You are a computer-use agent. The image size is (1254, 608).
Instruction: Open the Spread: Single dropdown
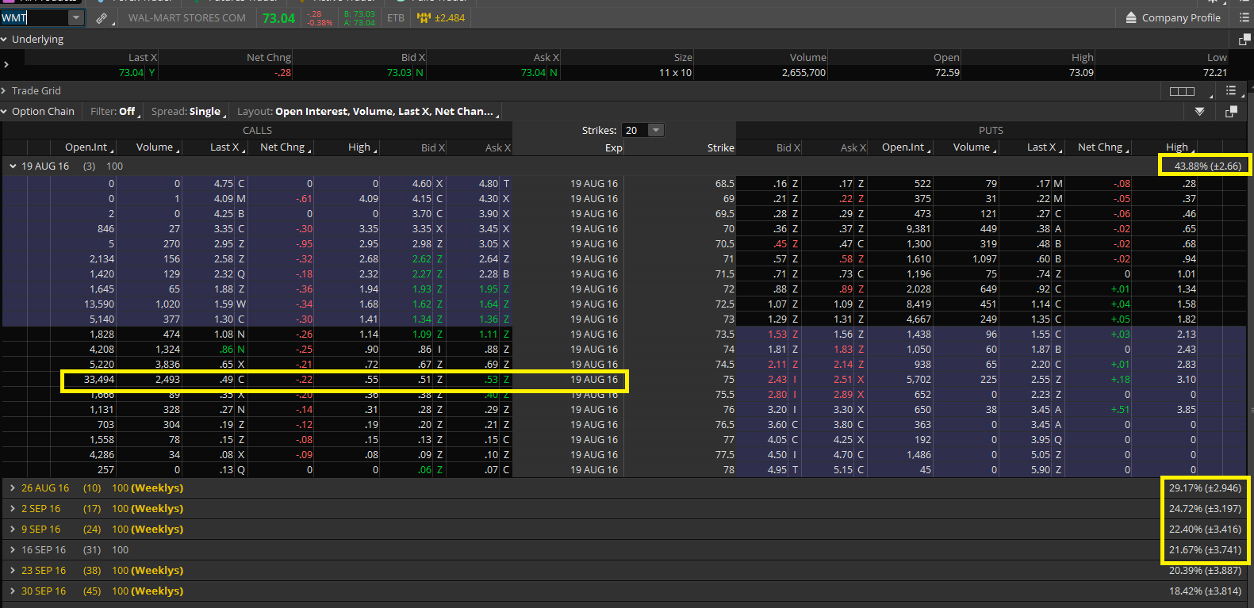[187, 112]
